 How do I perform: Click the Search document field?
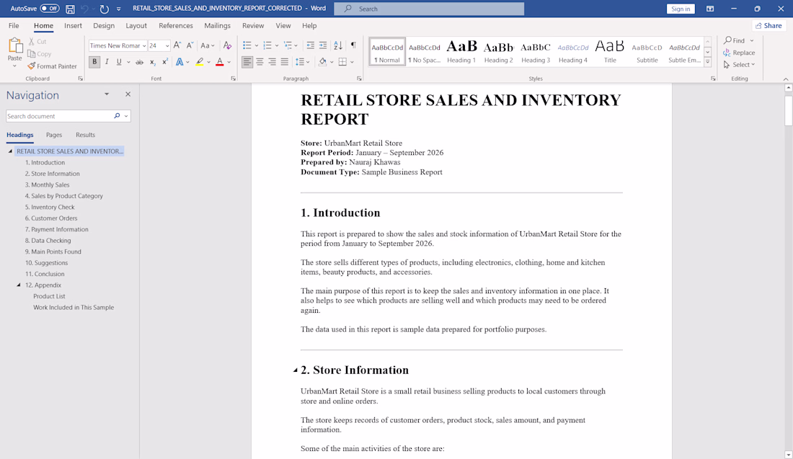click(x=59, y=116)
